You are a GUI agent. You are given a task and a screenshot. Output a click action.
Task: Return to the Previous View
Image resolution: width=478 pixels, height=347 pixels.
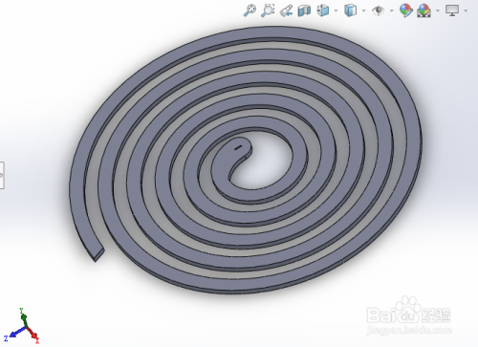[x=286, y=11]
